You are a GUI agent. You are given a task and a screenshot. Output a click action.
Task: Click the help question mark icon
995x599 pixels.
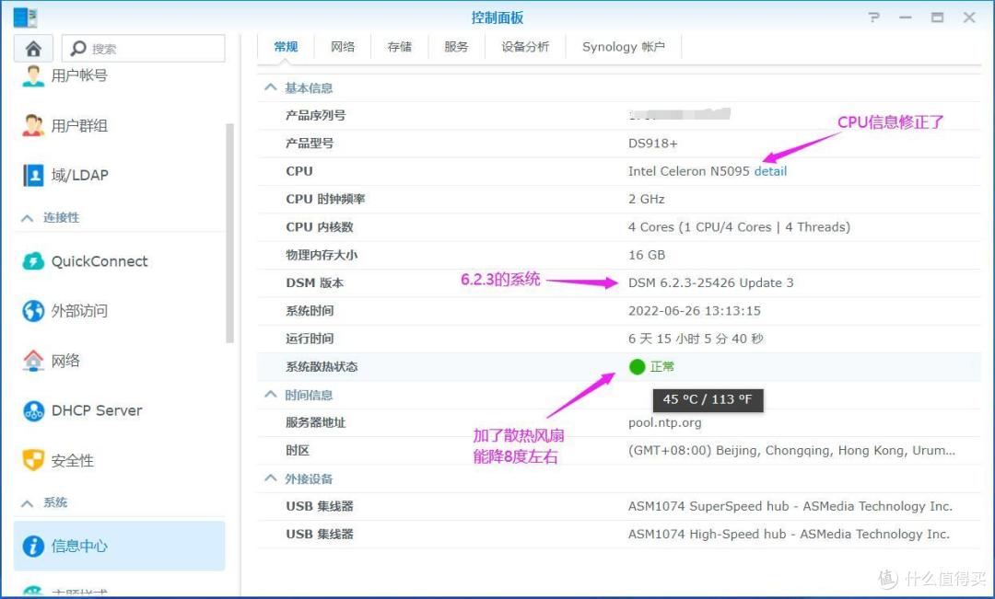click(874, 17)
